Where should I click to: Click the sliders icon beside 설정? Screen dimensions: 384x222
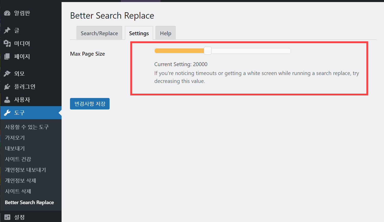tap(7, 217)
